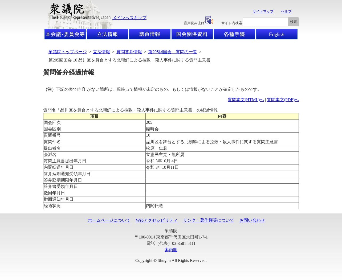Select the 松原 仁君 submitter cell
Image resolution: width=342 pixels, height=280 pixels.
click(222, 148)
